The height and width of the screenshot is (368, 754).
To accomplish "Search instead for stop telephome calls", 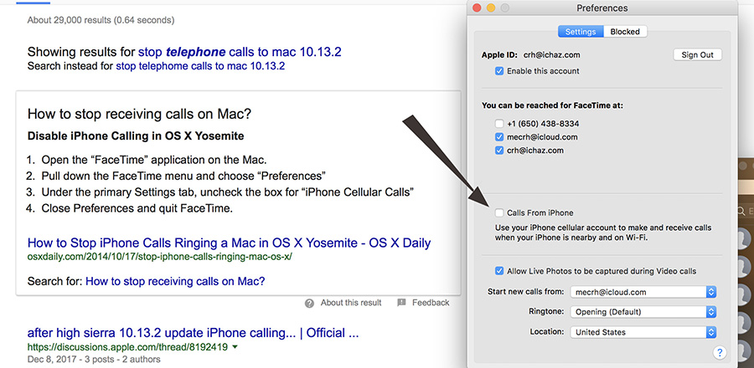I will click(200, 66).
